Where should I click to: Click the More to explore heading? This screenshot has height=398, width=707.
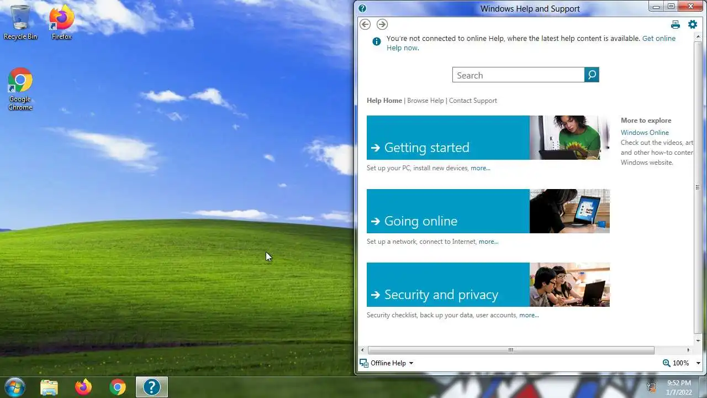[x=646, y=121]
